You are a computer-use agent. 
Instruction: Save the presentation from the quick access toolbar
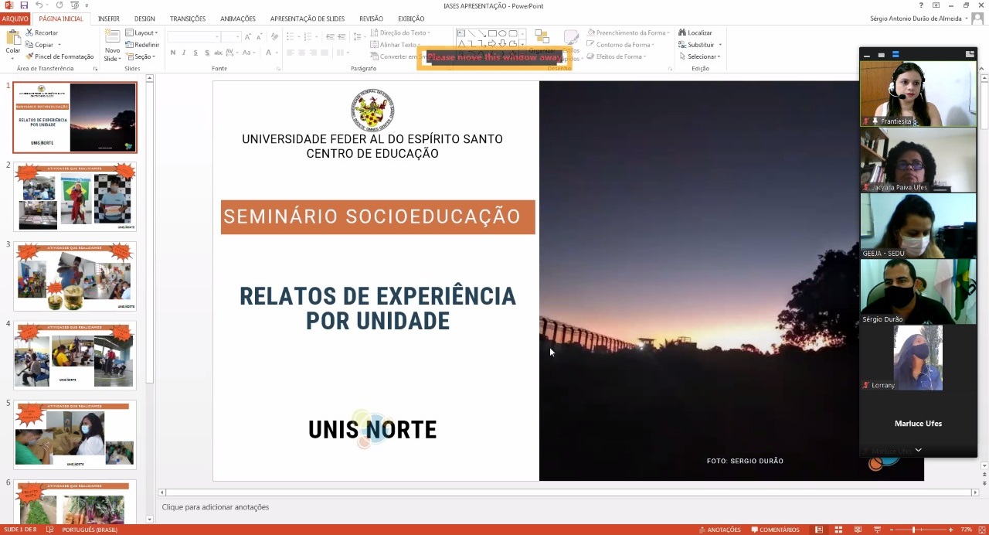click(x=24, y=5)
